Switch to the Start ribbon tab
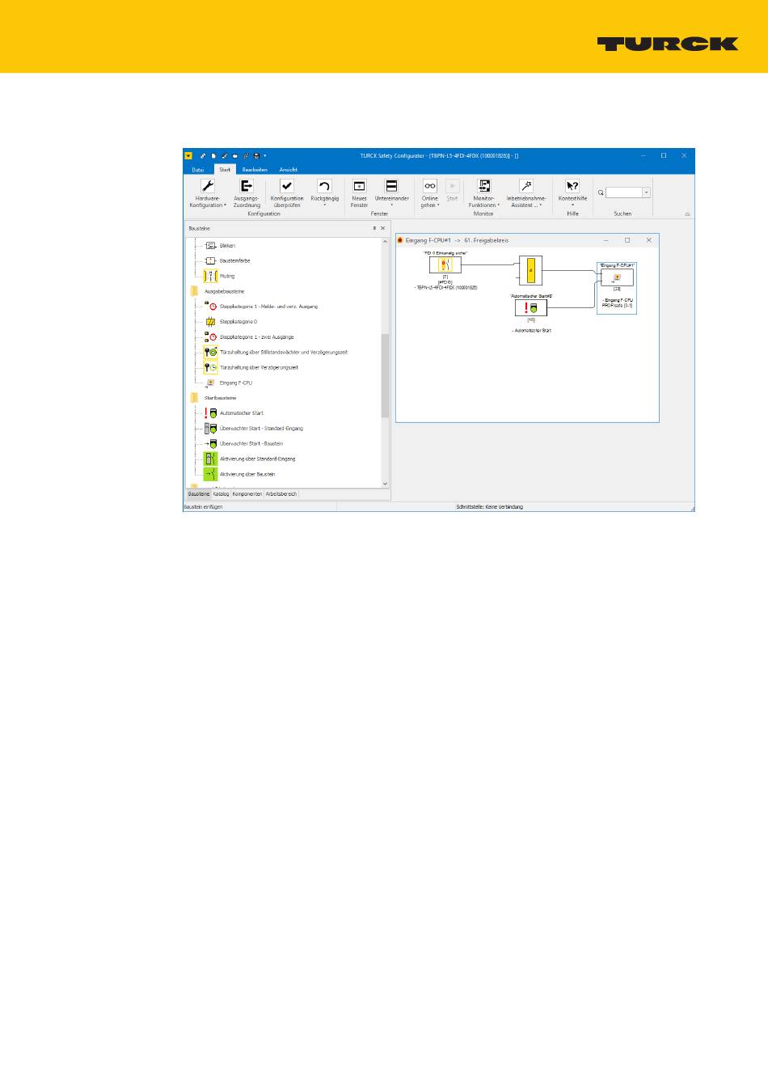 coord(225,170)
